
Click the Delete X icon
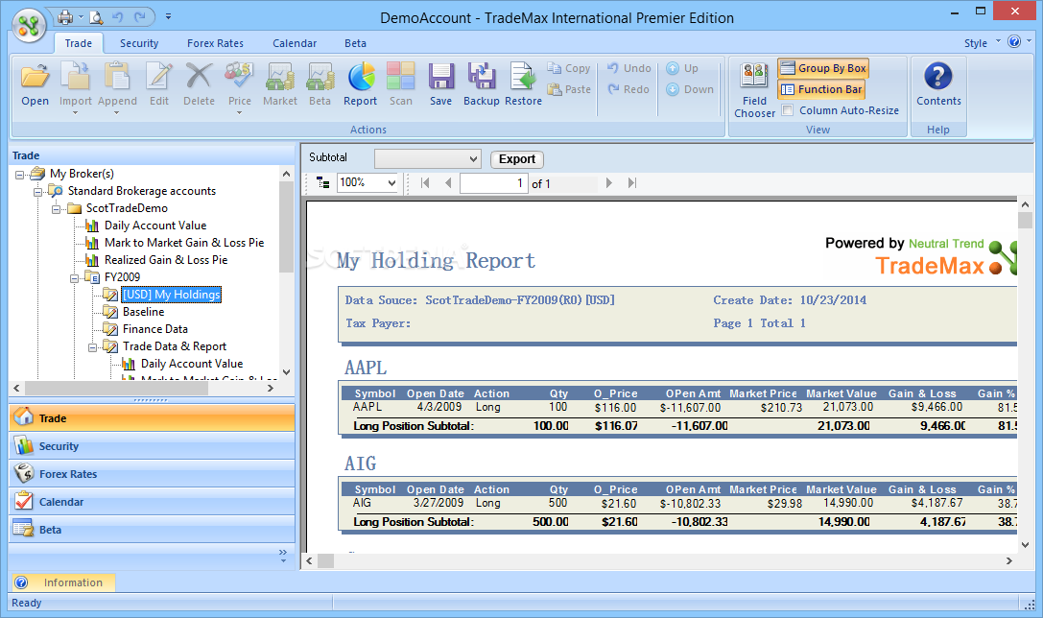click(199, 77)
